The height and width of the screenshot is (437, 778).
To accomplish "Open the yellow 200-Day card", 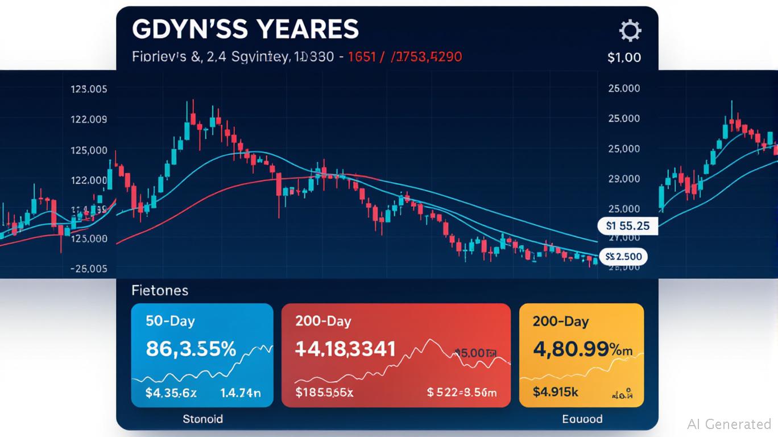I will (x=581, y=355).
